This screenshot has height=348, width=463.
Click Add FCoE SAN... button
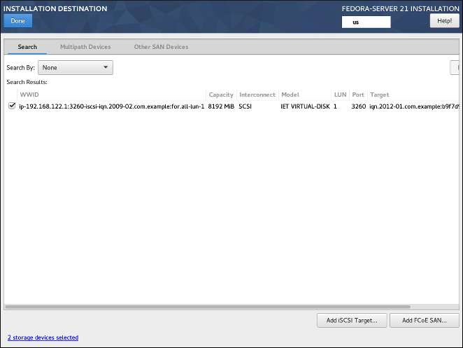[425, 321]
